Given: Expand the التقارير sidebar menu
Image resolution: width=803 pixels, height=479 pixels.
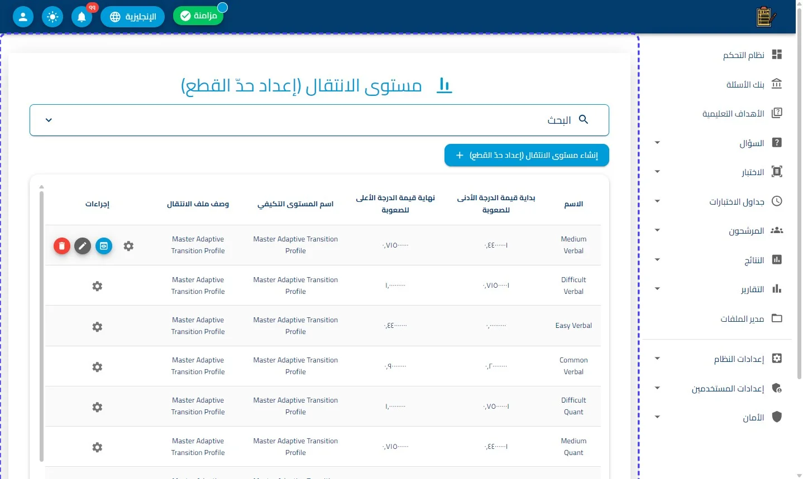Looking at the screenshot, I should pyautogui.click(x=657, y=289).
